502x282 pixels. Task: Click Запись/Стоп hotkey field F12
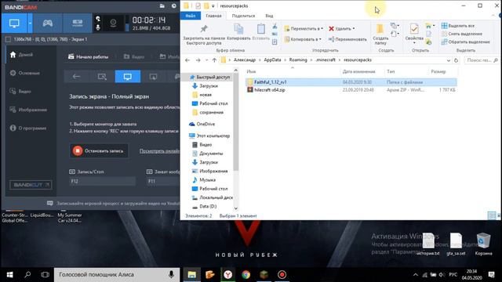(x=103, y=181)
